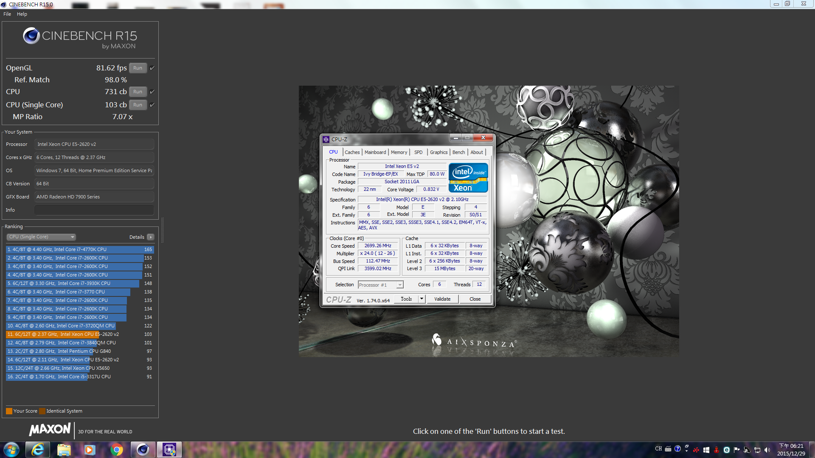Click the Processor field in Your System
This screenshot has width=815, height=458.
[94, 144]
